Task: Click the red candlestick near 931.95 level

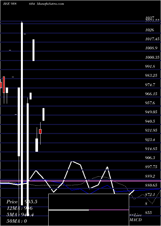Action: tap(40, 131)
